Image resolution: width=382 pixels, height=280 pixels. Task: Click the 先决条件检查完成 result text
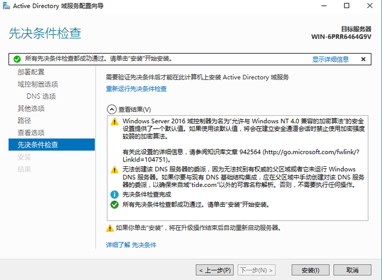pyautogui.click(x=147, y=194)
